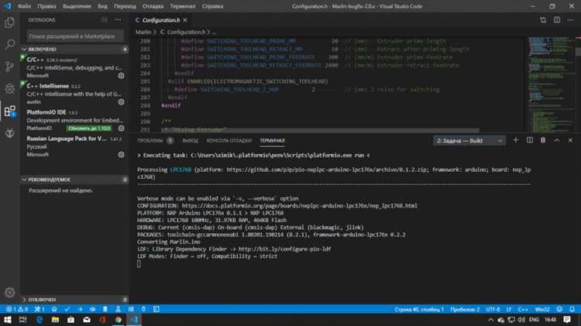Screen dimensions: 581x326
Task: Click the code minimap overview
Action: click(550, 84)
